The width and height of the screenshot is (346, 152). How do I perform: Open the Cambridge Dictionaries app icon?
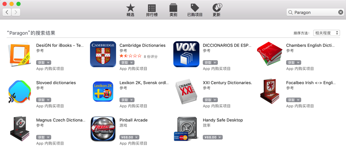pyautogui.click(x=103, y=54)
